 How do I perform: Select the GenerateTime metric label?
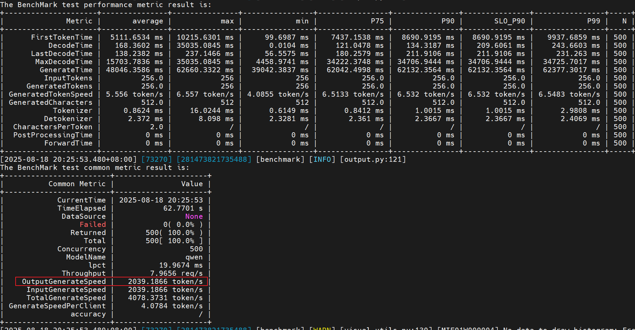(66, 70)
